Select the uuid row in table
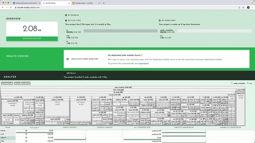Image resolution: width=255 pixels, height=143 pixels. pyautogui.click(x=127, y=134)
